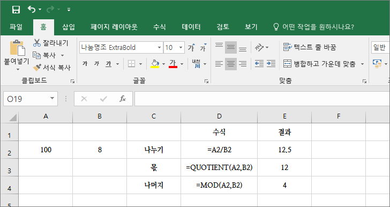This screenshot has width=390, height=207.
Task: Select cell with =QUOTIENT(A2,B2)
Action: (x=219, y=168)
